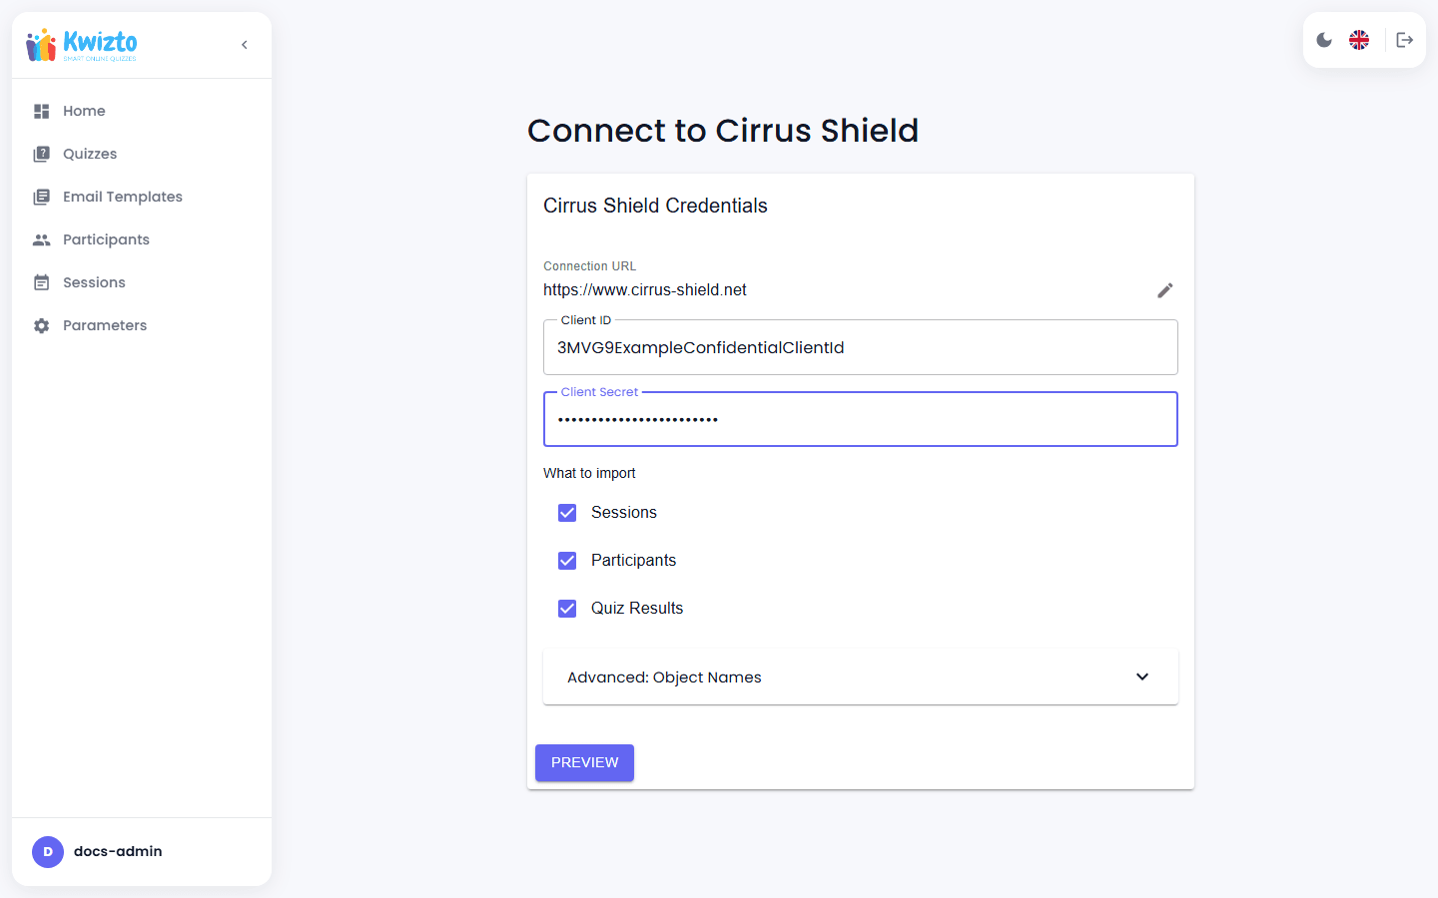Click the Participants people icon
The width and height of the screenshot is (1438, 898).
pos(41,239)
